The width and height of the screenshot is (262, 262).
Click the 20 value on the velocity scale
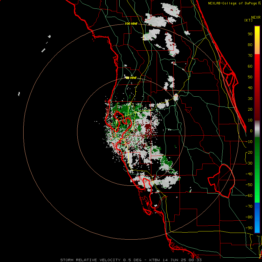[250, 109]
